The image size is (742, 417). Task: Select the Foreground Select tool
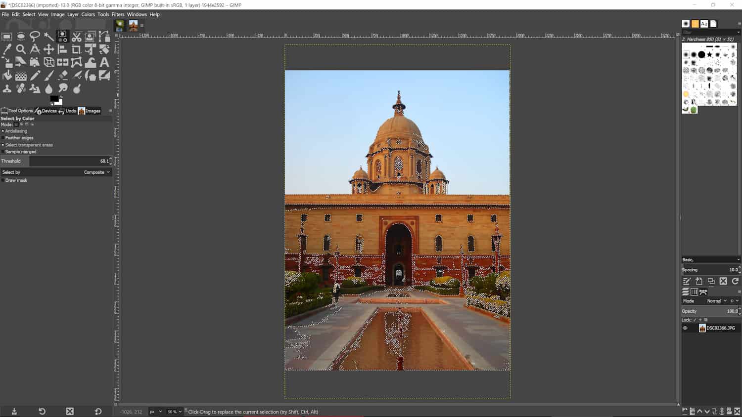pos(90,36)
